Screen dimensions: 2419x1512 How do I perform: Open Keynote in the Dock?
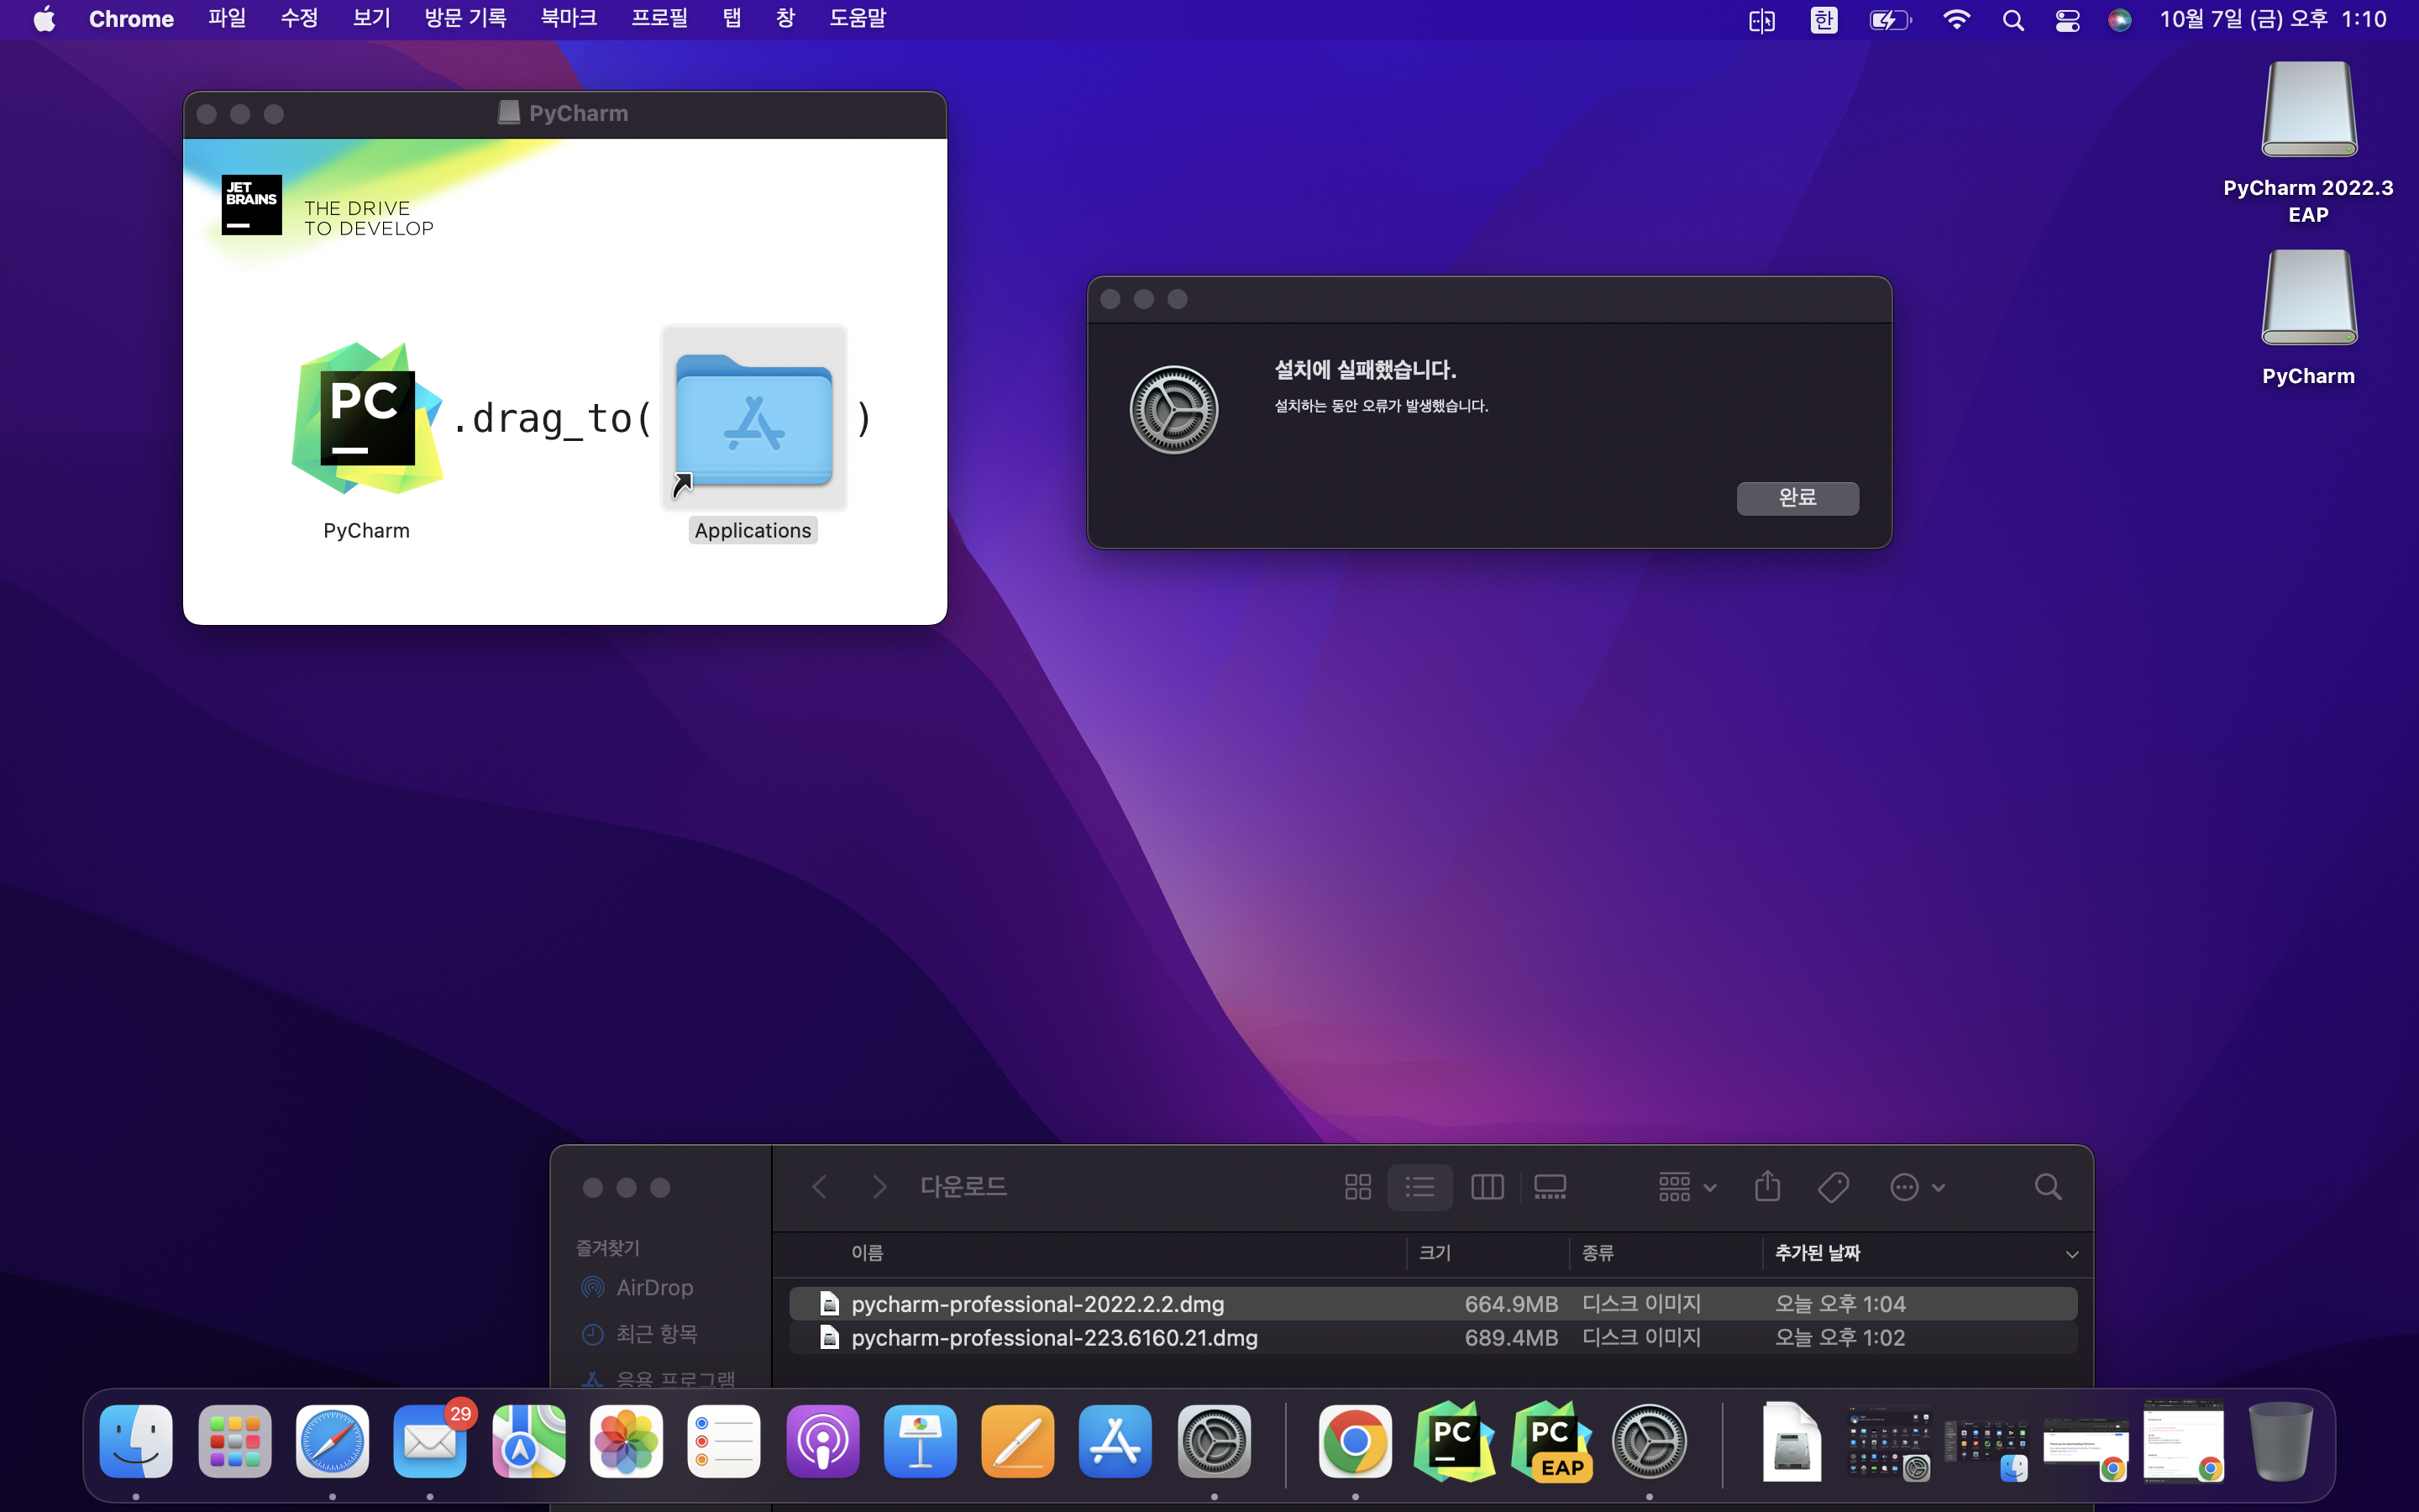tap(921, 1441)
